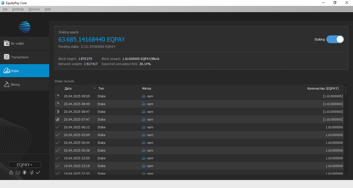
Task: Click earn label icon in 09:05 row
Action: coord(144,96)
